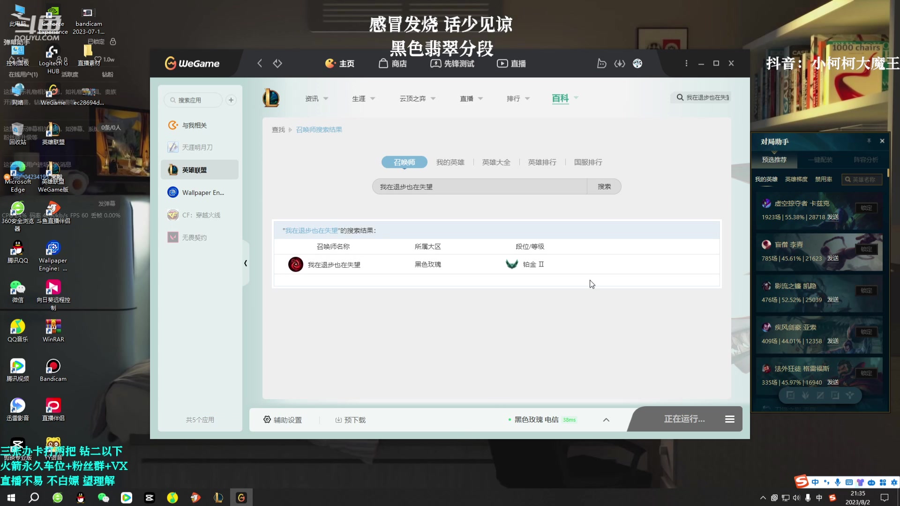Select the 我的英雄 filter in 对局助手
This screenshot has height=506, width=900.
(x=766, y=179)
